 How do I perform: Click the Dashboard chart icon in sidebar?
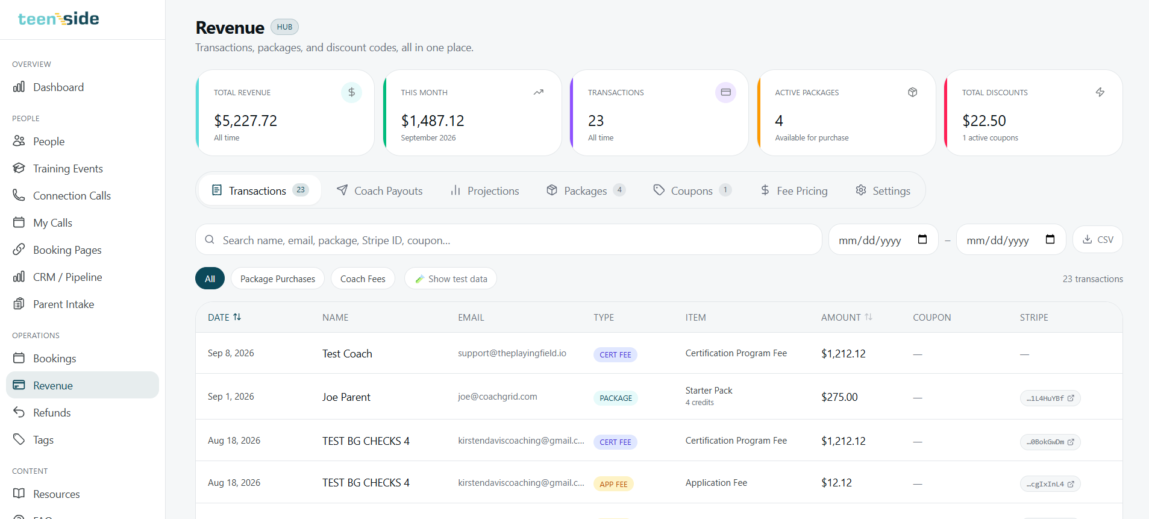(x=19, y=87)
